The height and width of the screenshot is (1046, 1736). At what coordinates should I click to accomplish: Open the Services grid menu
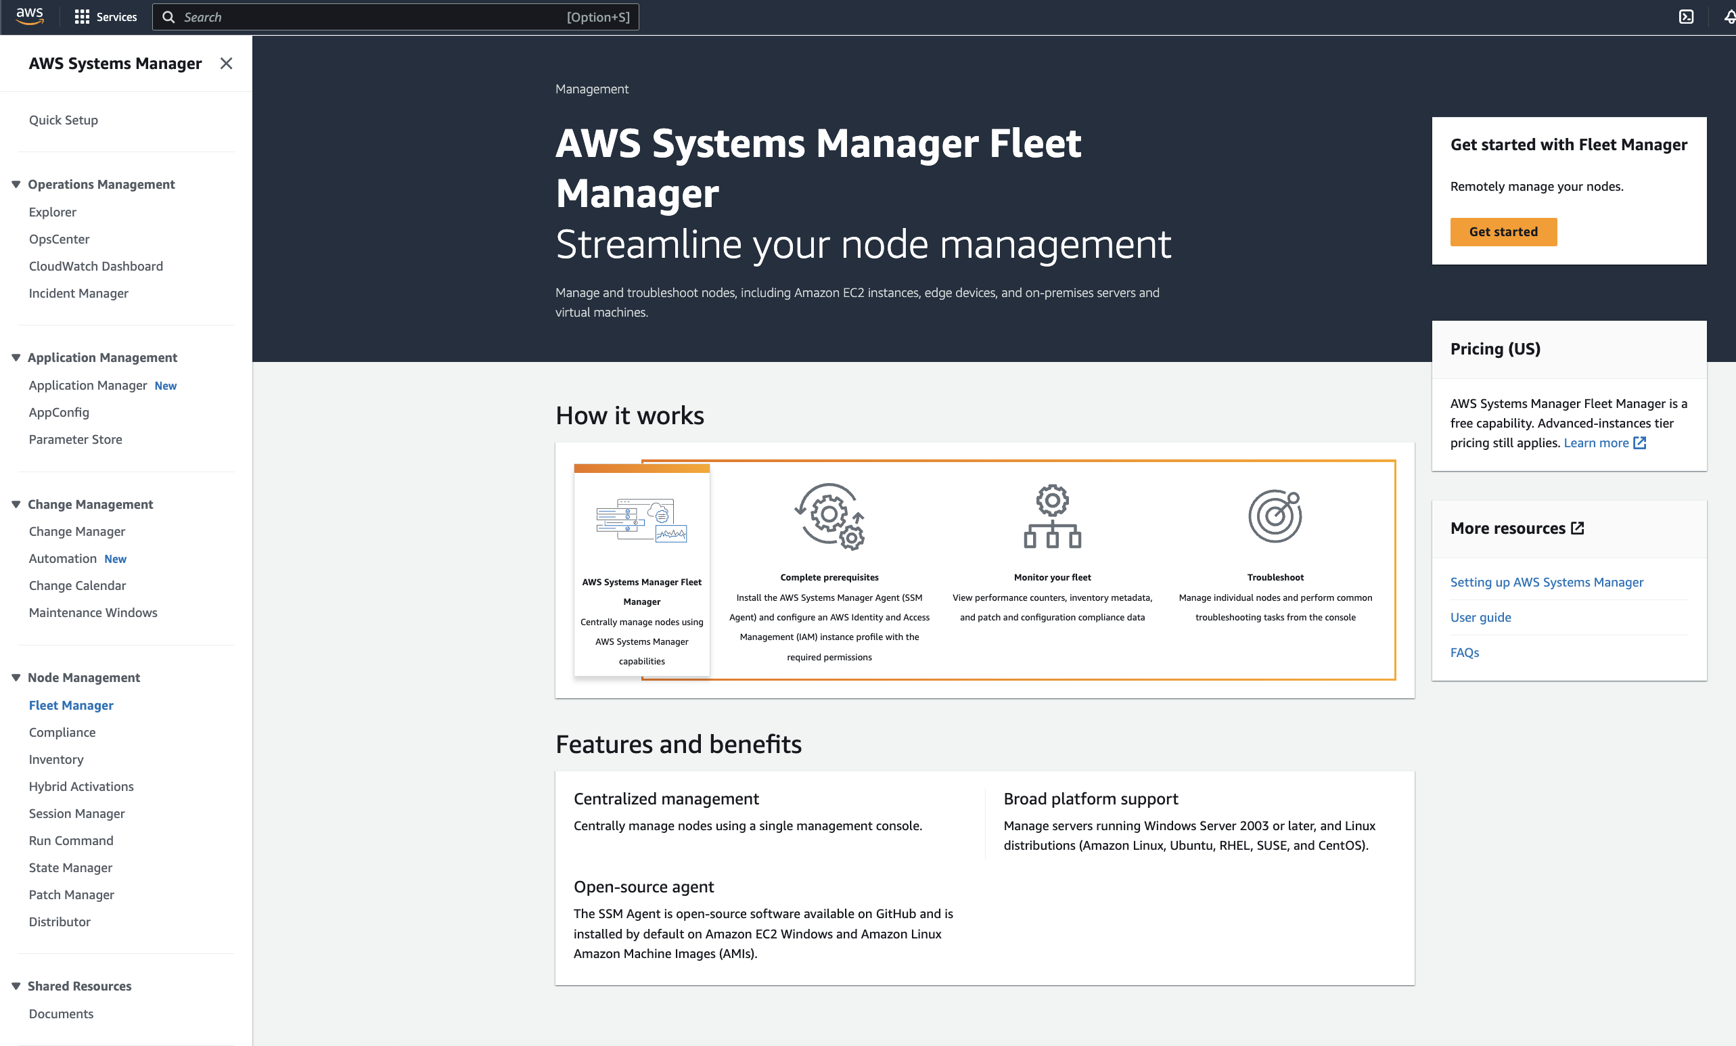tap(106, 17)
